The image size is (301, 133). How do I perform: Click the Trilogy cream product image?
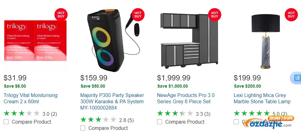[35, 40]
